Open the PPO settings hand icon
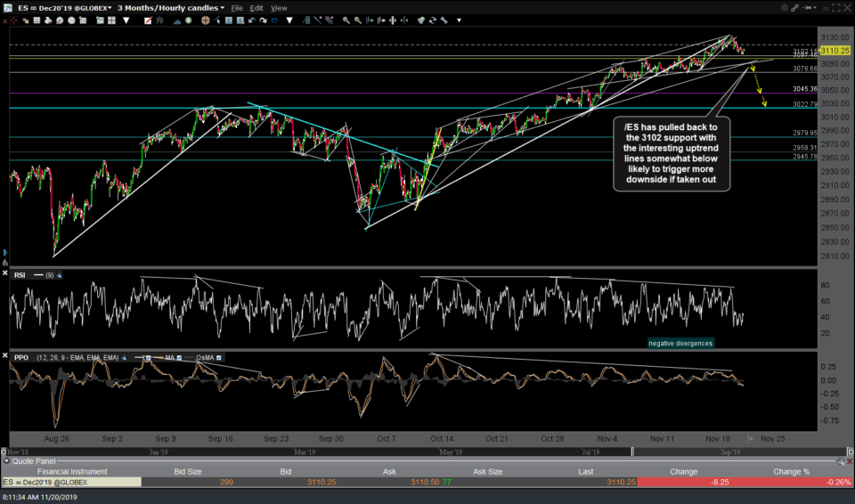The width and height of the screenshot is (855, 504). pos(125,358)
